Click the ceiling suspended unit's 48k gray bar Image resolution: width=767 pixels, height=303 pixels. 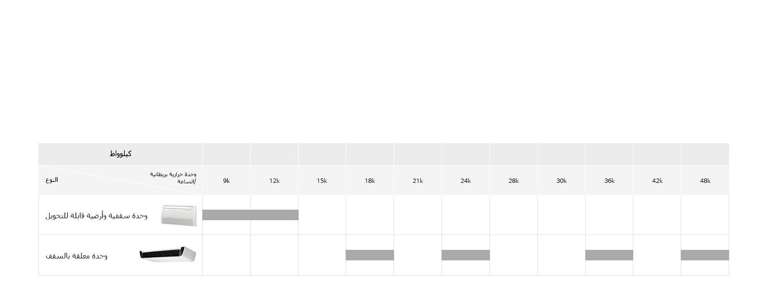(x=705, y=255)
